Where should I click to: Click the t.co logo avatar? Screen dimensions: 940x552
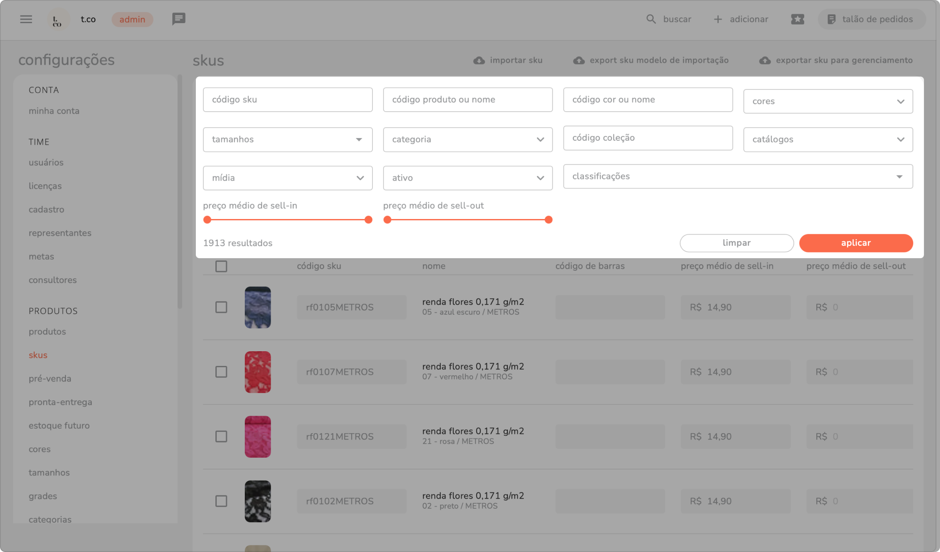[58, 20]
